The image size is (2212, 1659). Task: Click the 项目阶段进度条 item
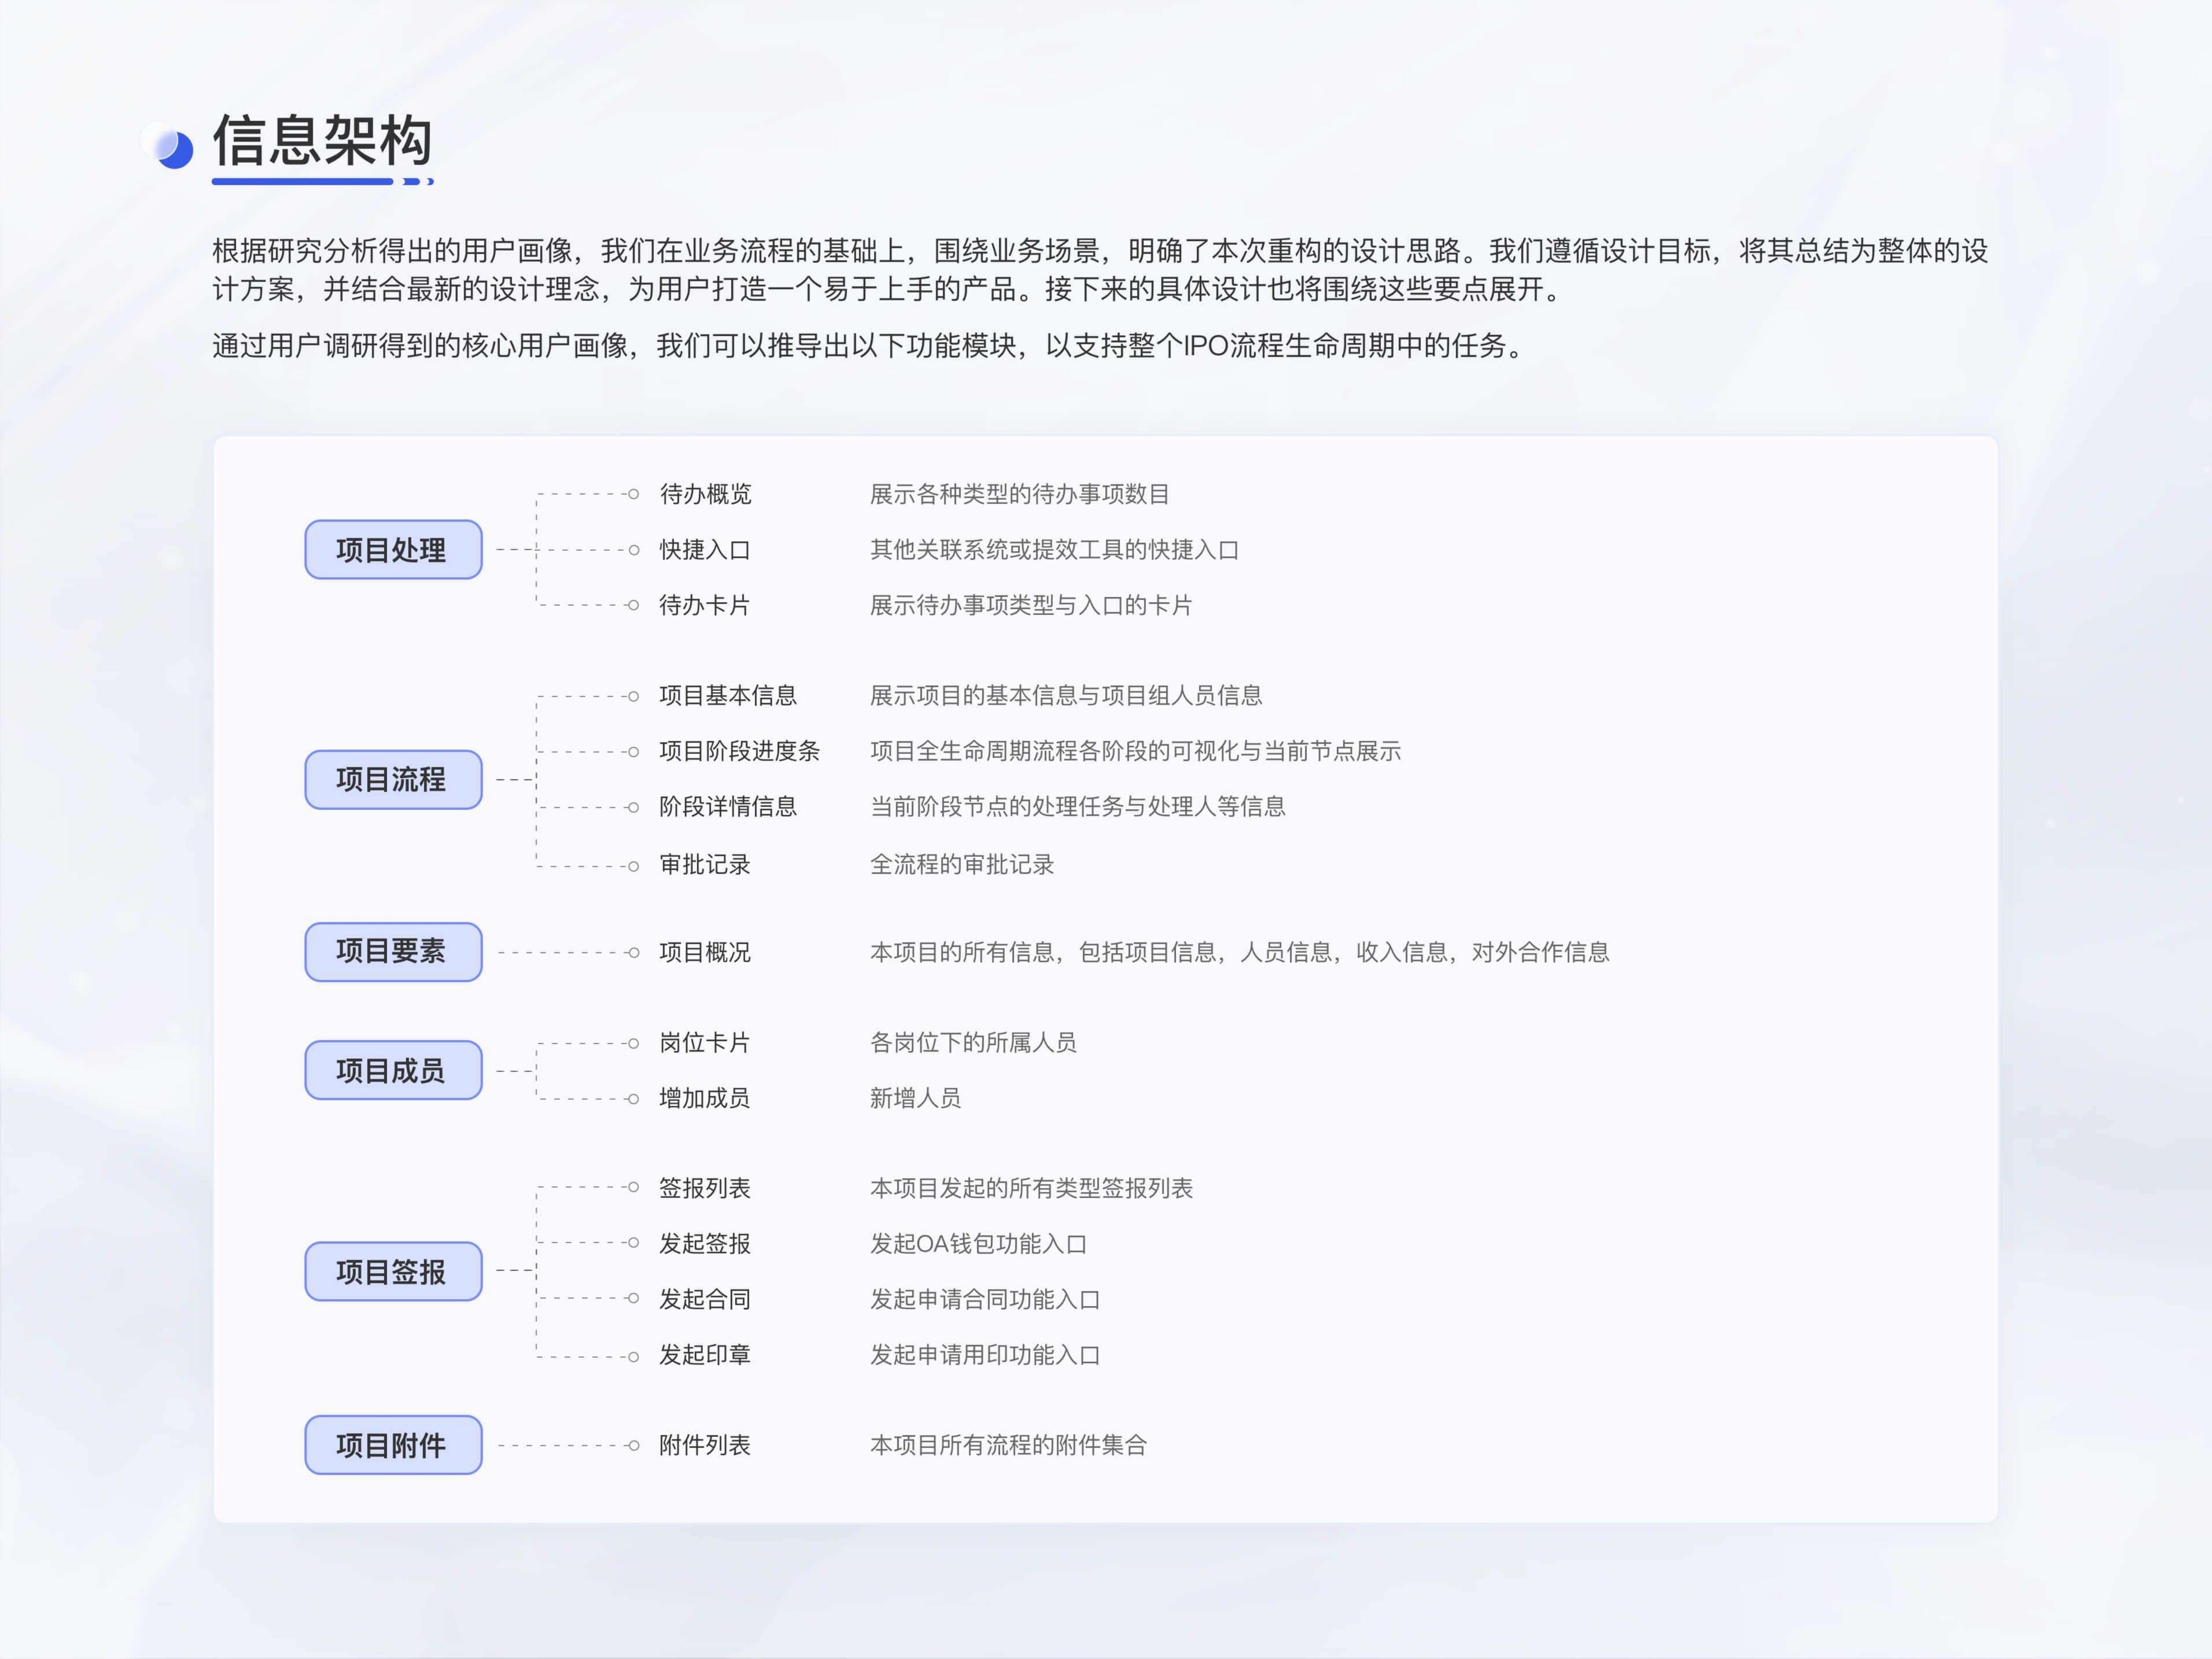(739, 751)
